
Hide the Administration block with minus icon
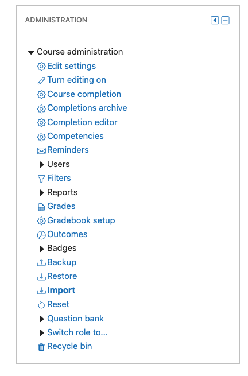(225, 20)
